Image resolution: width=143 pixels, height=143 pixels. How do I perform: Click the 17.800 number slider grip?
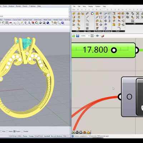click(114, 50)
